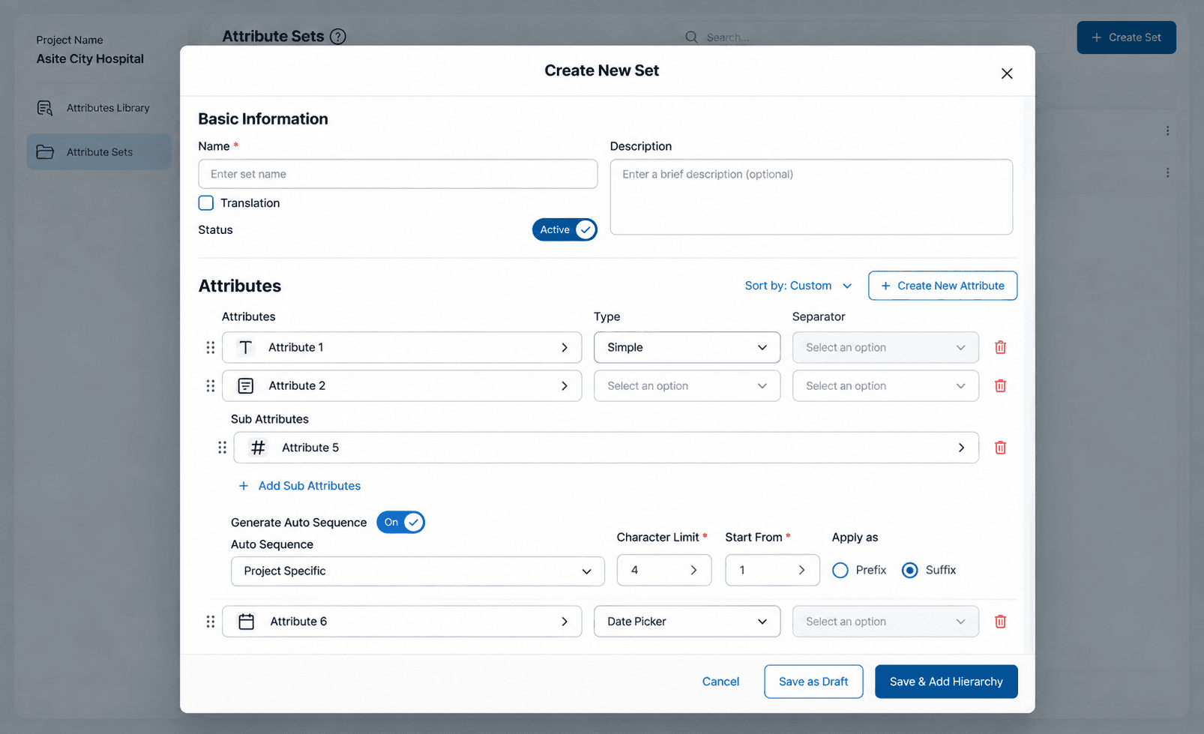Open Attribute 6 Date Picker type dropdown
Image resolution: width=1204 pixels, height=734 pixels.
(687, 622)
